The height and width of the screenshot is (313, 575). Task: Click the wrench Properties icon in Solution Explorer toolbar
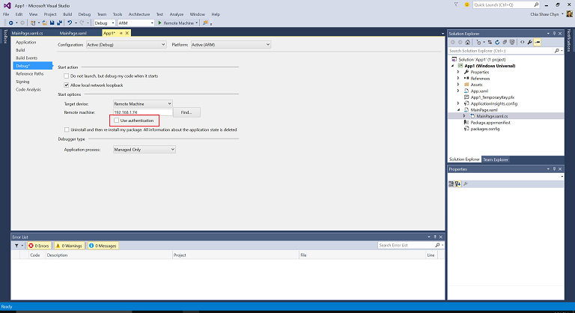click(529, 42)
